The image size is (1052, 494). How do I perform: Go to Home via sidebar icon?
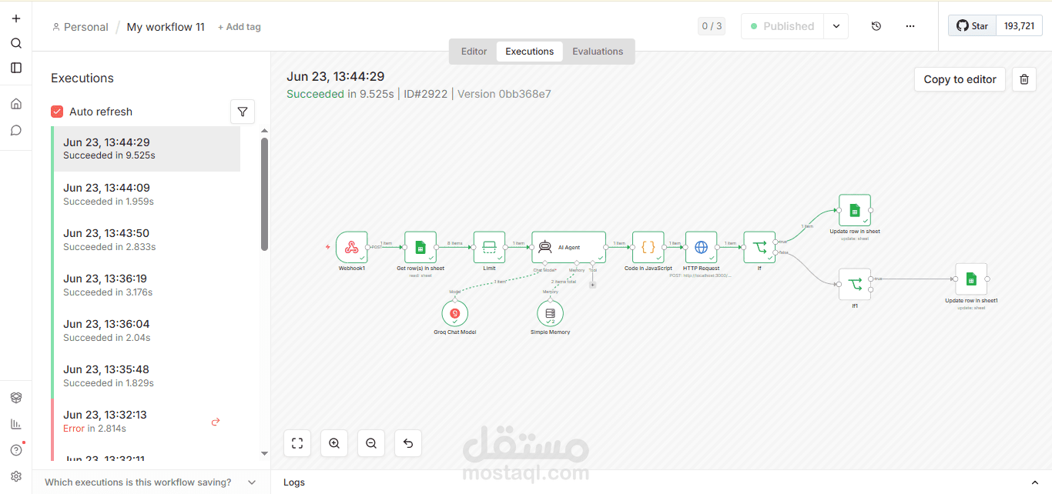[x=16, y=104]
